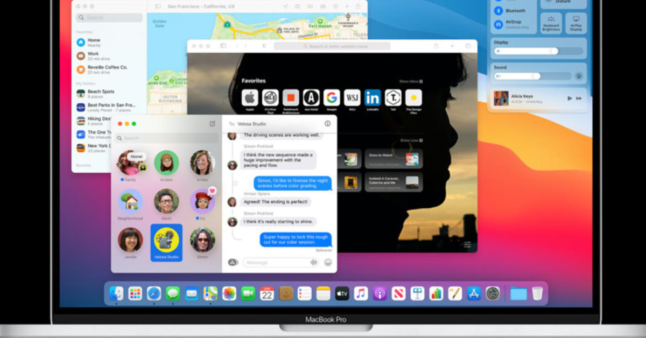Open Photos in the Dock
This screenshot has width=646, height=338.
click(x=229, y=293)
